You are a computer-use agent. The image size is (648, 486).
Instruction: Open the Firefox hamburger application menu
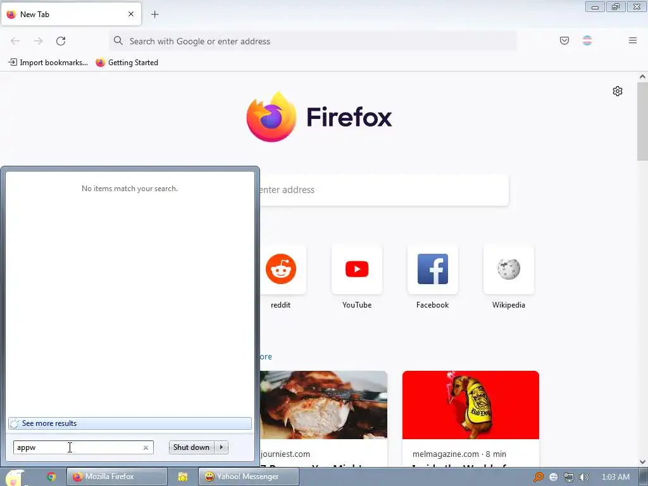(632, 40)
